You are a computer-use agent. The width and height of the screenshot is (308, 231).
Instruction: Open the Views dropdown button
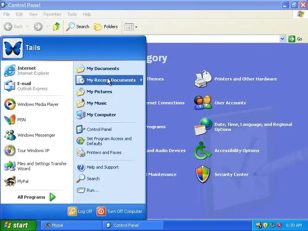131,27
